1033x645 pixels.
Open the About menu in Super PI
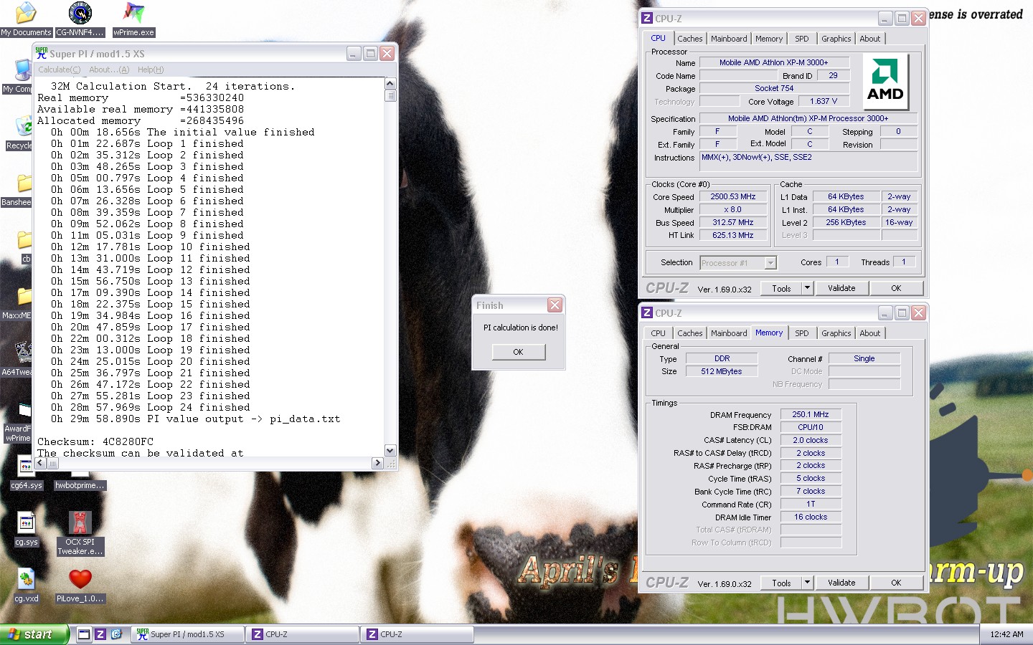109,70
